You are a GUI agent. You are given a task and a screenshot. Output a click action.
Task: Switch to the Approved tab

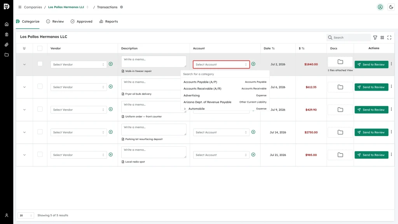pos(82,22)
